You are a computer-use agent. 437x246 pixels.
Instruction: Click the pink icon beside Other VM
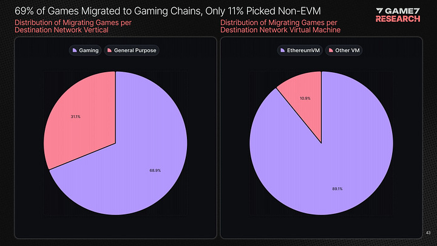coord(330,50)
